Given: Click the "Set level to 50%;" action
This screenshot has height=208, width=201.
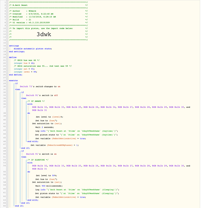Looking at the screenshot, I should [46, 176].
